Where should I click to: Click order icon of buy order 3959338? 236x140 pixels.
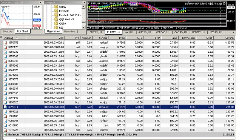pyautogui.click(x=6, y=52)
